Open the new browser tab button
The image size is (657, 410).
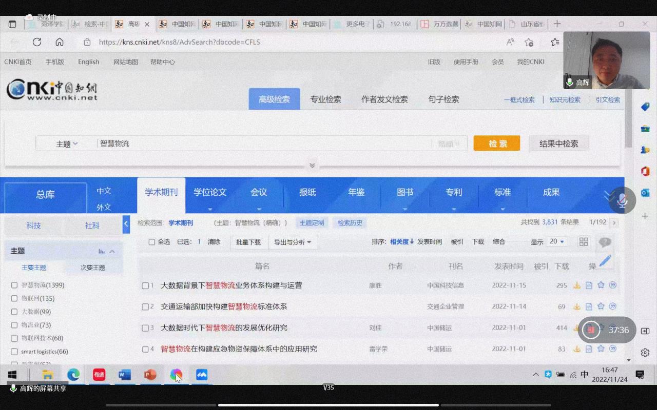click(x=557, y=24)
